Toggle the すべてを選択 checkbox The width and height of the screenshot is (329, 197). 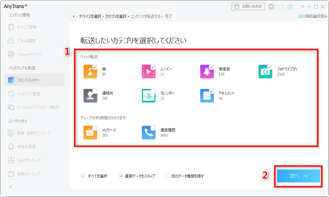[x=83, y=176]
